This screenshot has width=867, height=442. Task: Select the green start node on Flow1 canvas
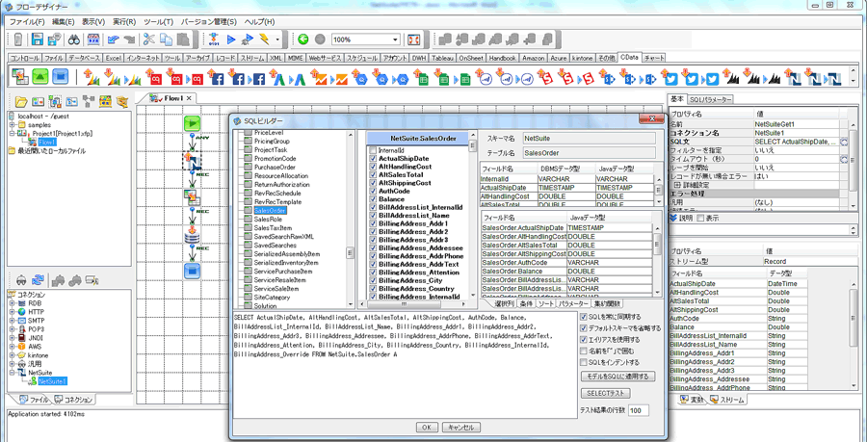192,122
